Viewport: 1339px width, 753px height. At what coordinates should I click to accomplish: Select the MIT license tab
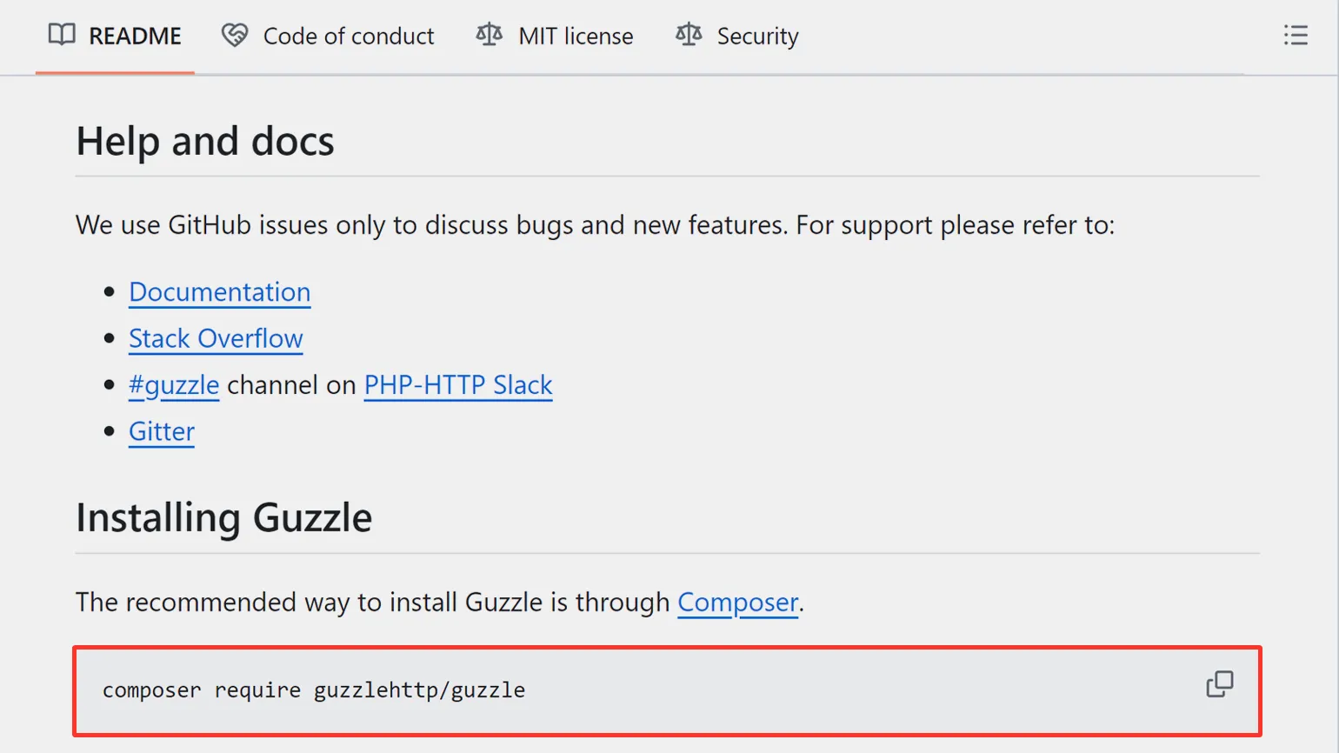tap(576, 36)
